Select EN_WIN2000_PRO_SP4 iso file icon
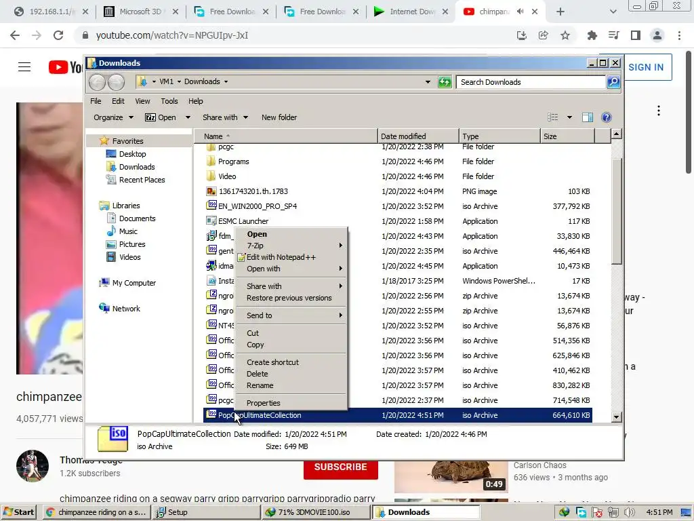Screen dimensions: 694x521 (x=211, y=206)
